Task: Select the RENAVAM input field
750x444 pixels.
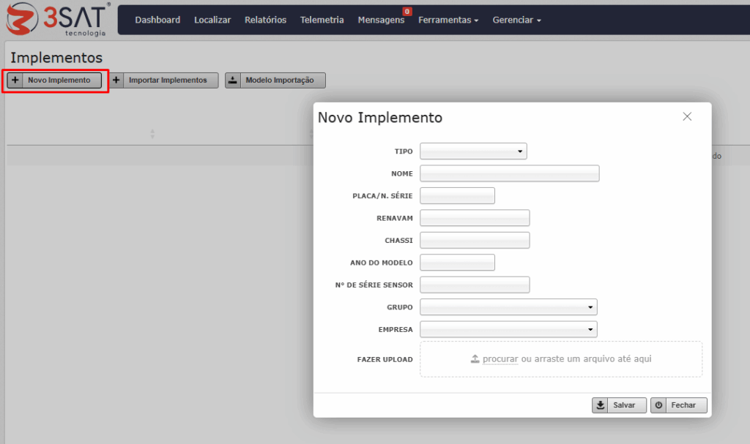Action: [x=474, y=218]
